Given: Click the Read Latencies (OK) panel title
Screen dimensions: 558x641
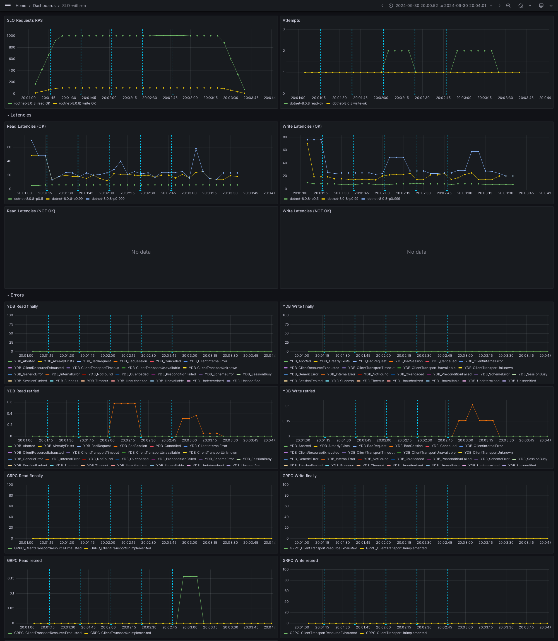Looking at the screenshot, I should pyautogui.click(x=26, y=126).
